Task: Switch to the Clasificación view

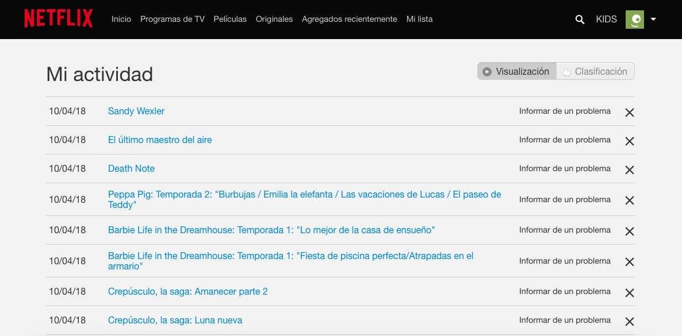Action: (595, 71)
